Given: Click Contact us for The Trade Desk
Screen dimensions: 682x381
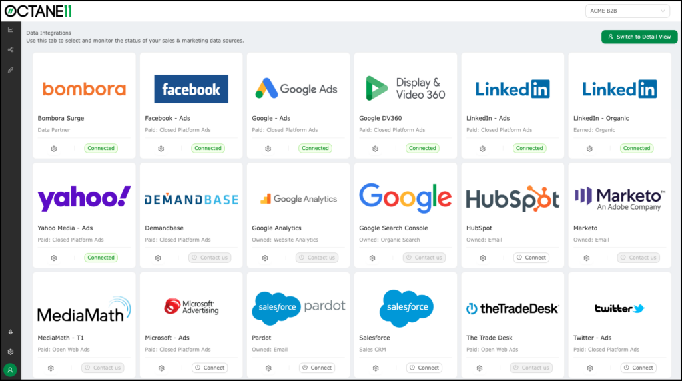Looking at the screenshot, I should pyautogui.click(x=531, y=368).
